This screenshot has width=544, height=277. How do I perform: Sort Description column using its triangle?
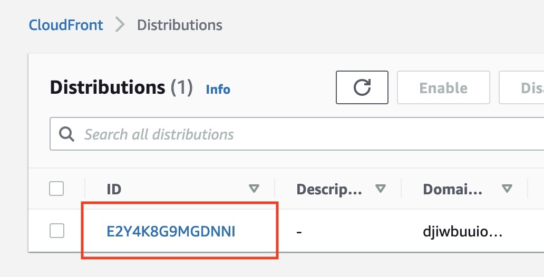point(381,189)
